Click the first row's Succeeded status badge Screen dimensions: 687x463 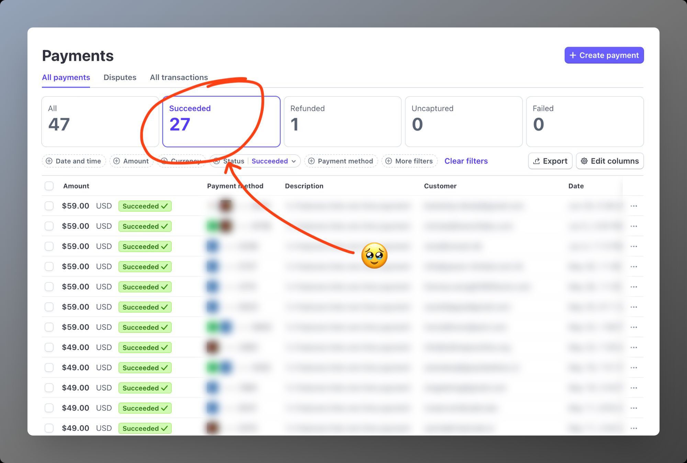click(x=145, y=206)
